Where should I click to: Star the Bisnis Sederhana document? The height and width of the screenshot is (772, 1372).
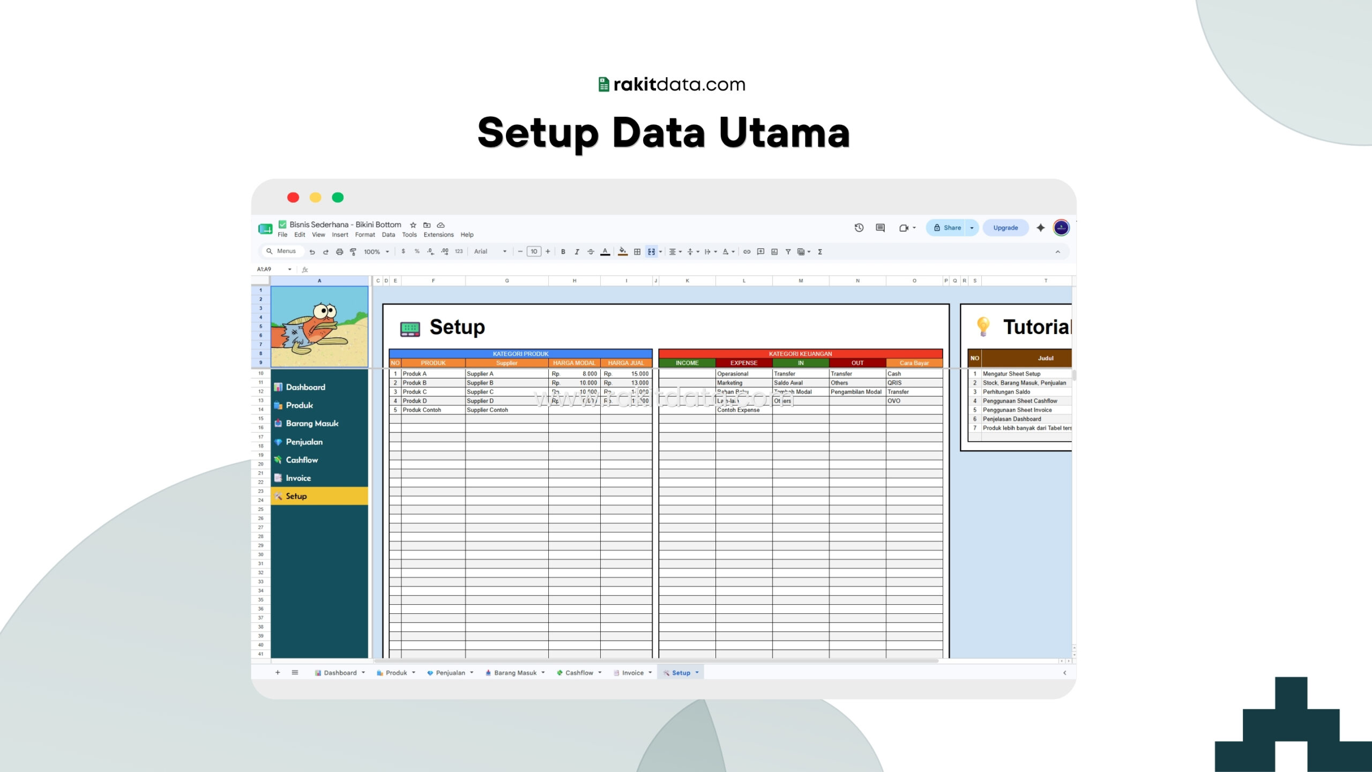[x=413, y=225]
